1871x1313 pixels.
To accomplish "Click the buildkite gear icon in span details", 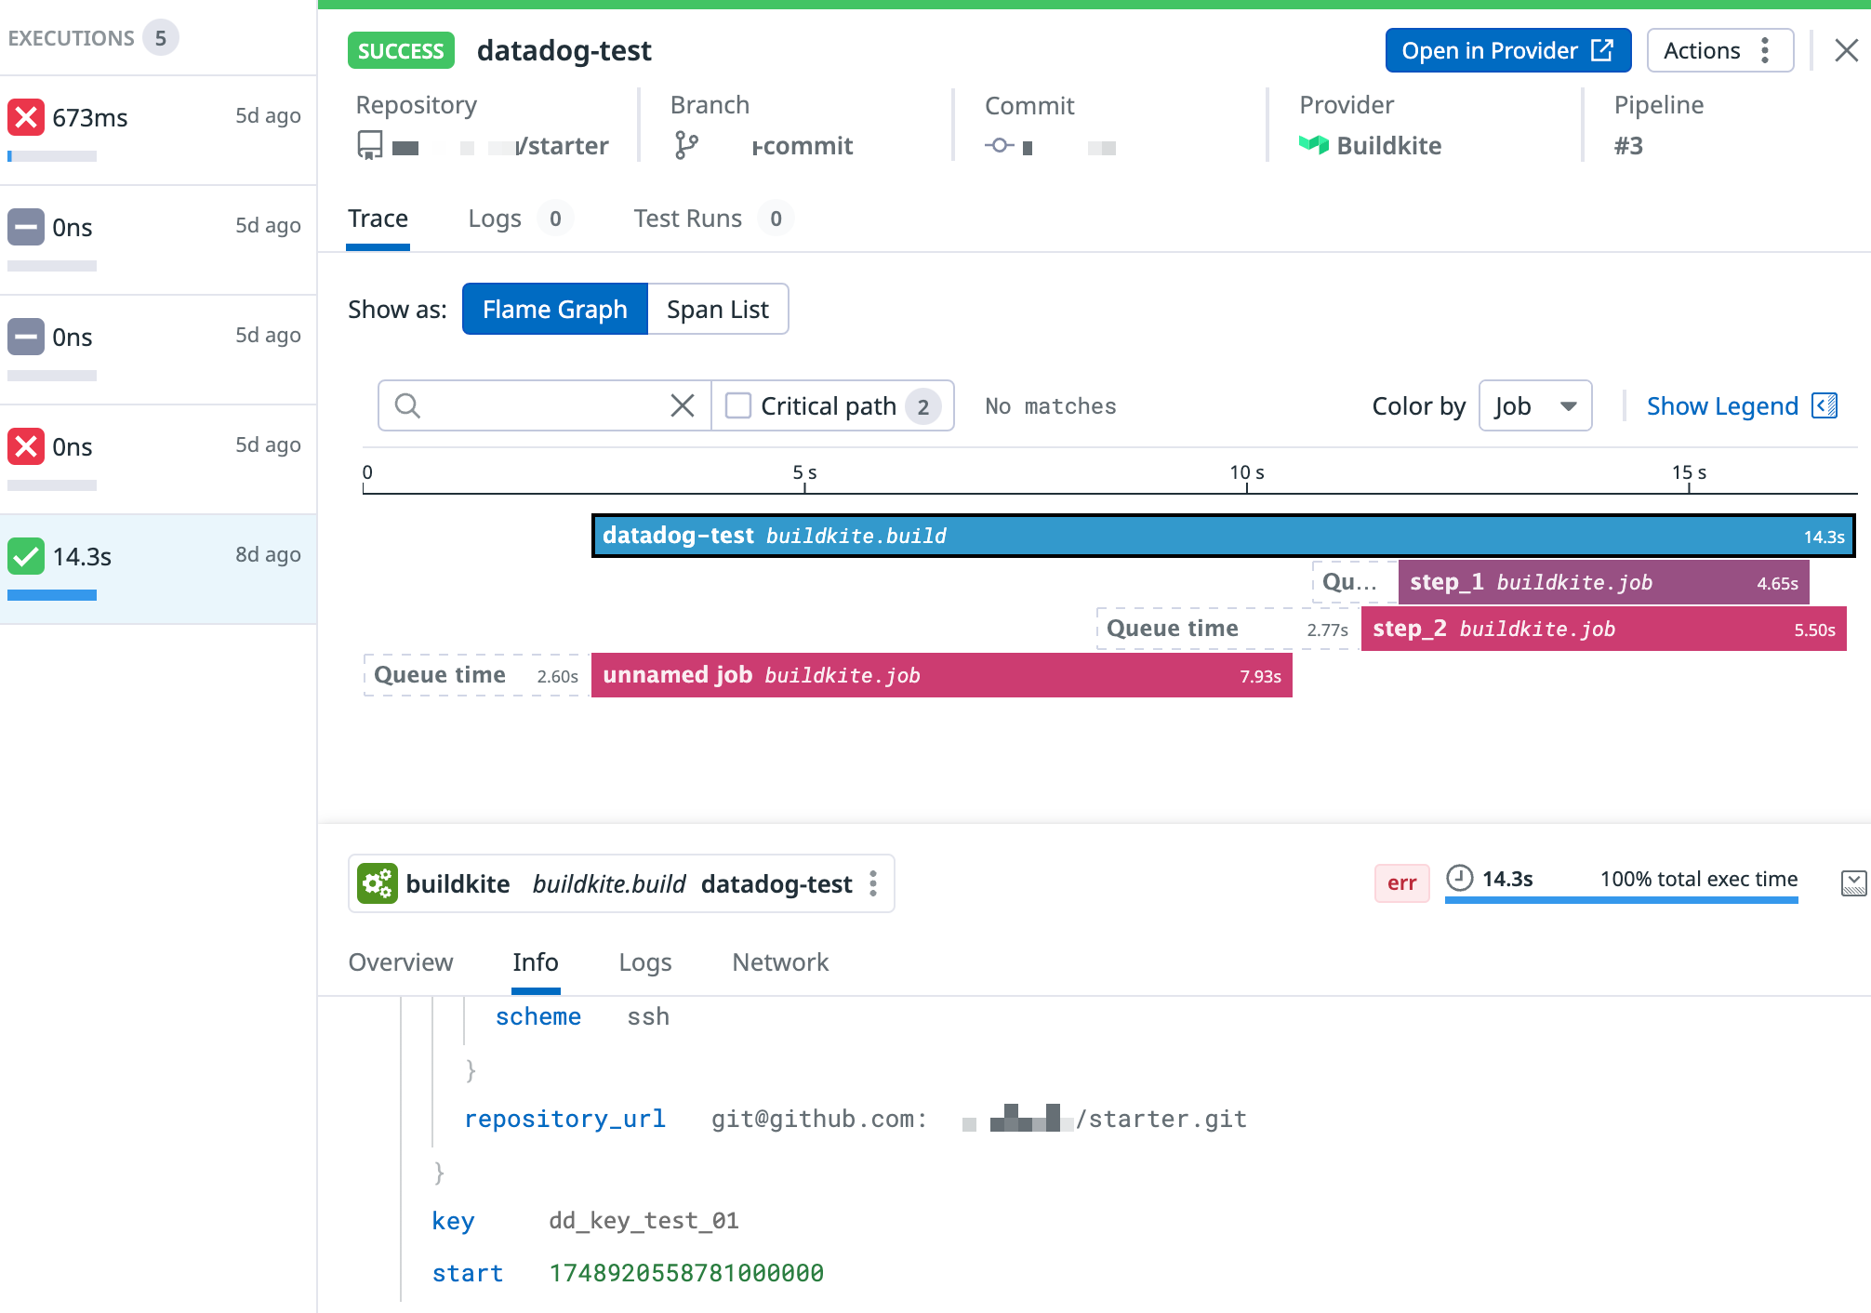I will tap(378, 883).
